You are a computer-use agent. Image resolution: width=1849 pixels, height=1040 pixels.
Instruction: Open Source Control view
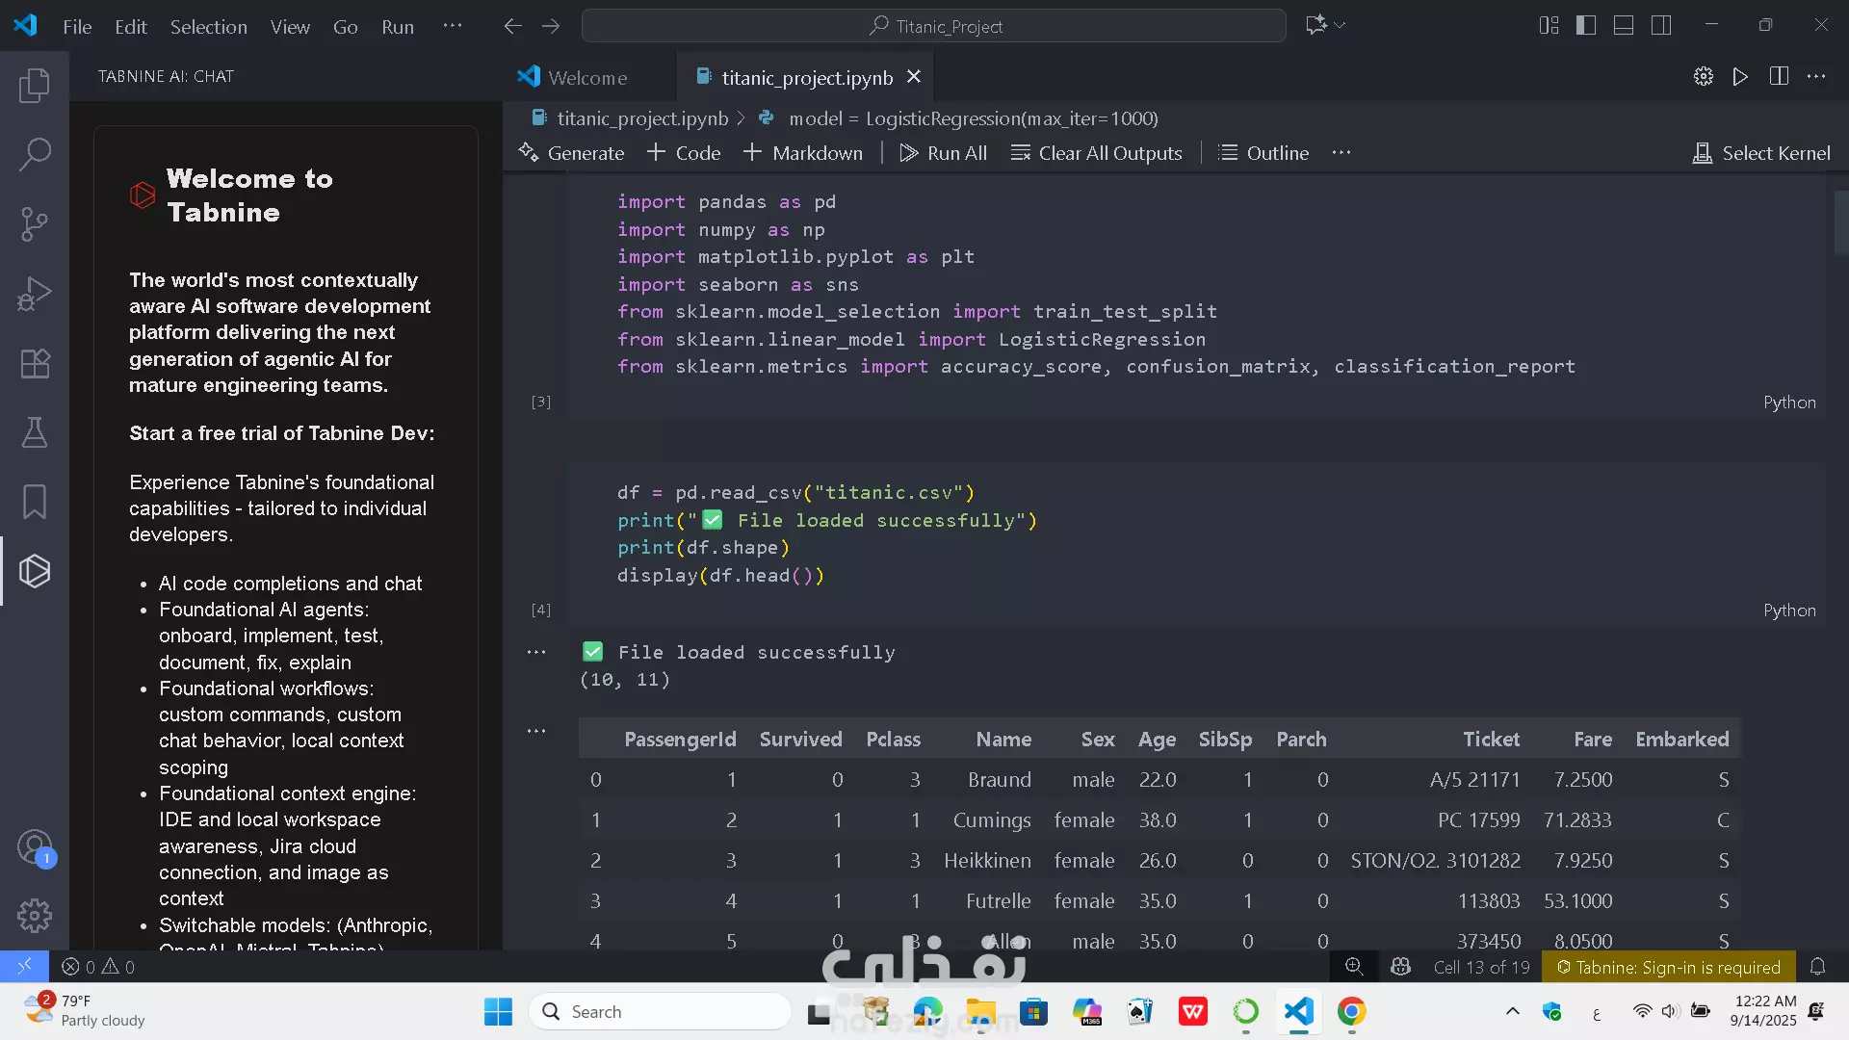click(x=35, y=224)
